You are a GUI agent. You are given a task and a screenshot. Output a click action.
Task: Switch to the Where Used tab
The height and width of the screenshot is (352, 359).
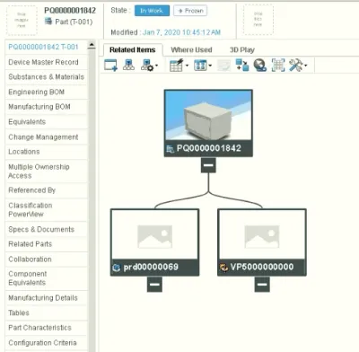click(x=191, y=49)
